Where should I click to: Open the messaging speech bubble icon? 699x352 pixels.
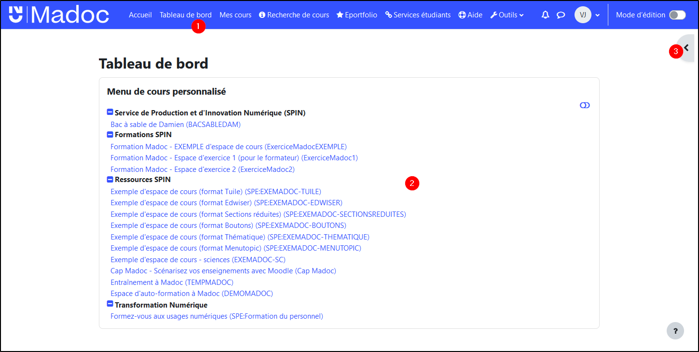pos(561,15)
